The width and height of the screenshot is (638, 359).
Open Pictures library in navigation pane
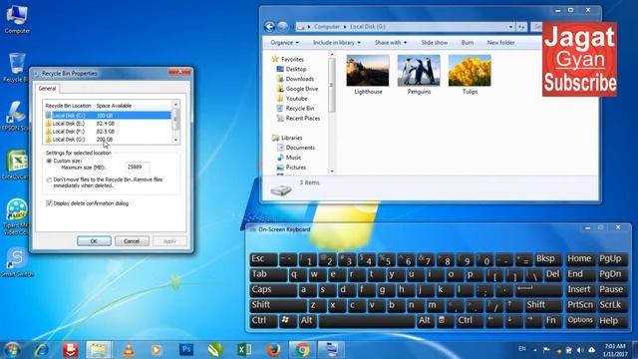[x=291, y=167]
